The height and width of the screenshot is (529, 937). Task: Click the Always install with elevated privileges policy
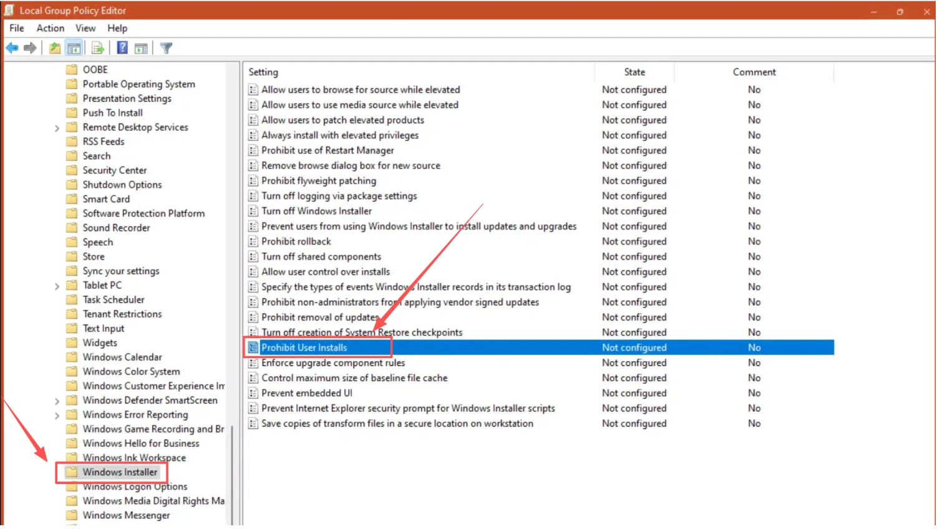coord(340,135)
